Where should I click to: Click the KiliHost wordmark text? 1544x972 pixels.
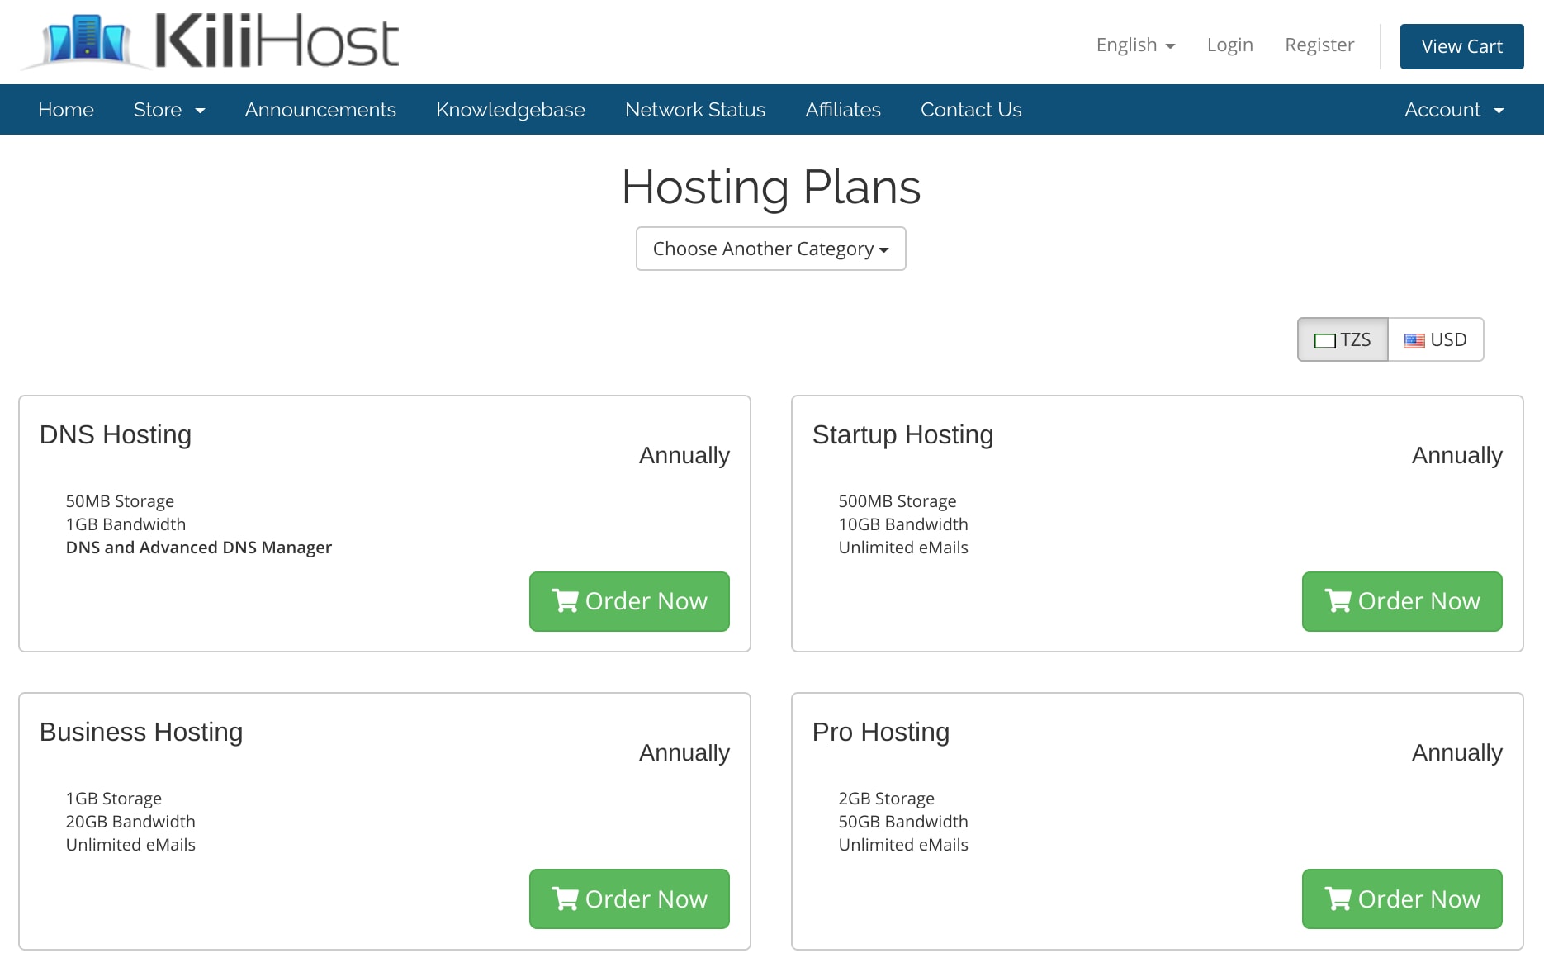pyautogui.click(x=277, y=40)
